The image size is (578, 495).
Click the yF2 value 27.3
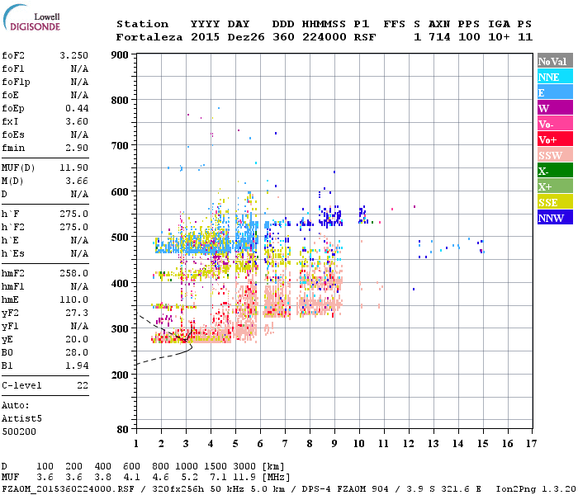77,313
